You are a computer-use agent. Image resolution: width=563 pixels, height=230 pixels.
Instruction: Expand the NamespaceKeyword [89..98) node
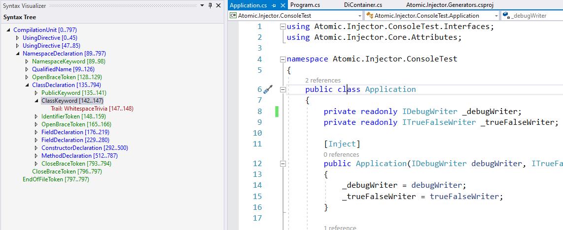[27, 61]
